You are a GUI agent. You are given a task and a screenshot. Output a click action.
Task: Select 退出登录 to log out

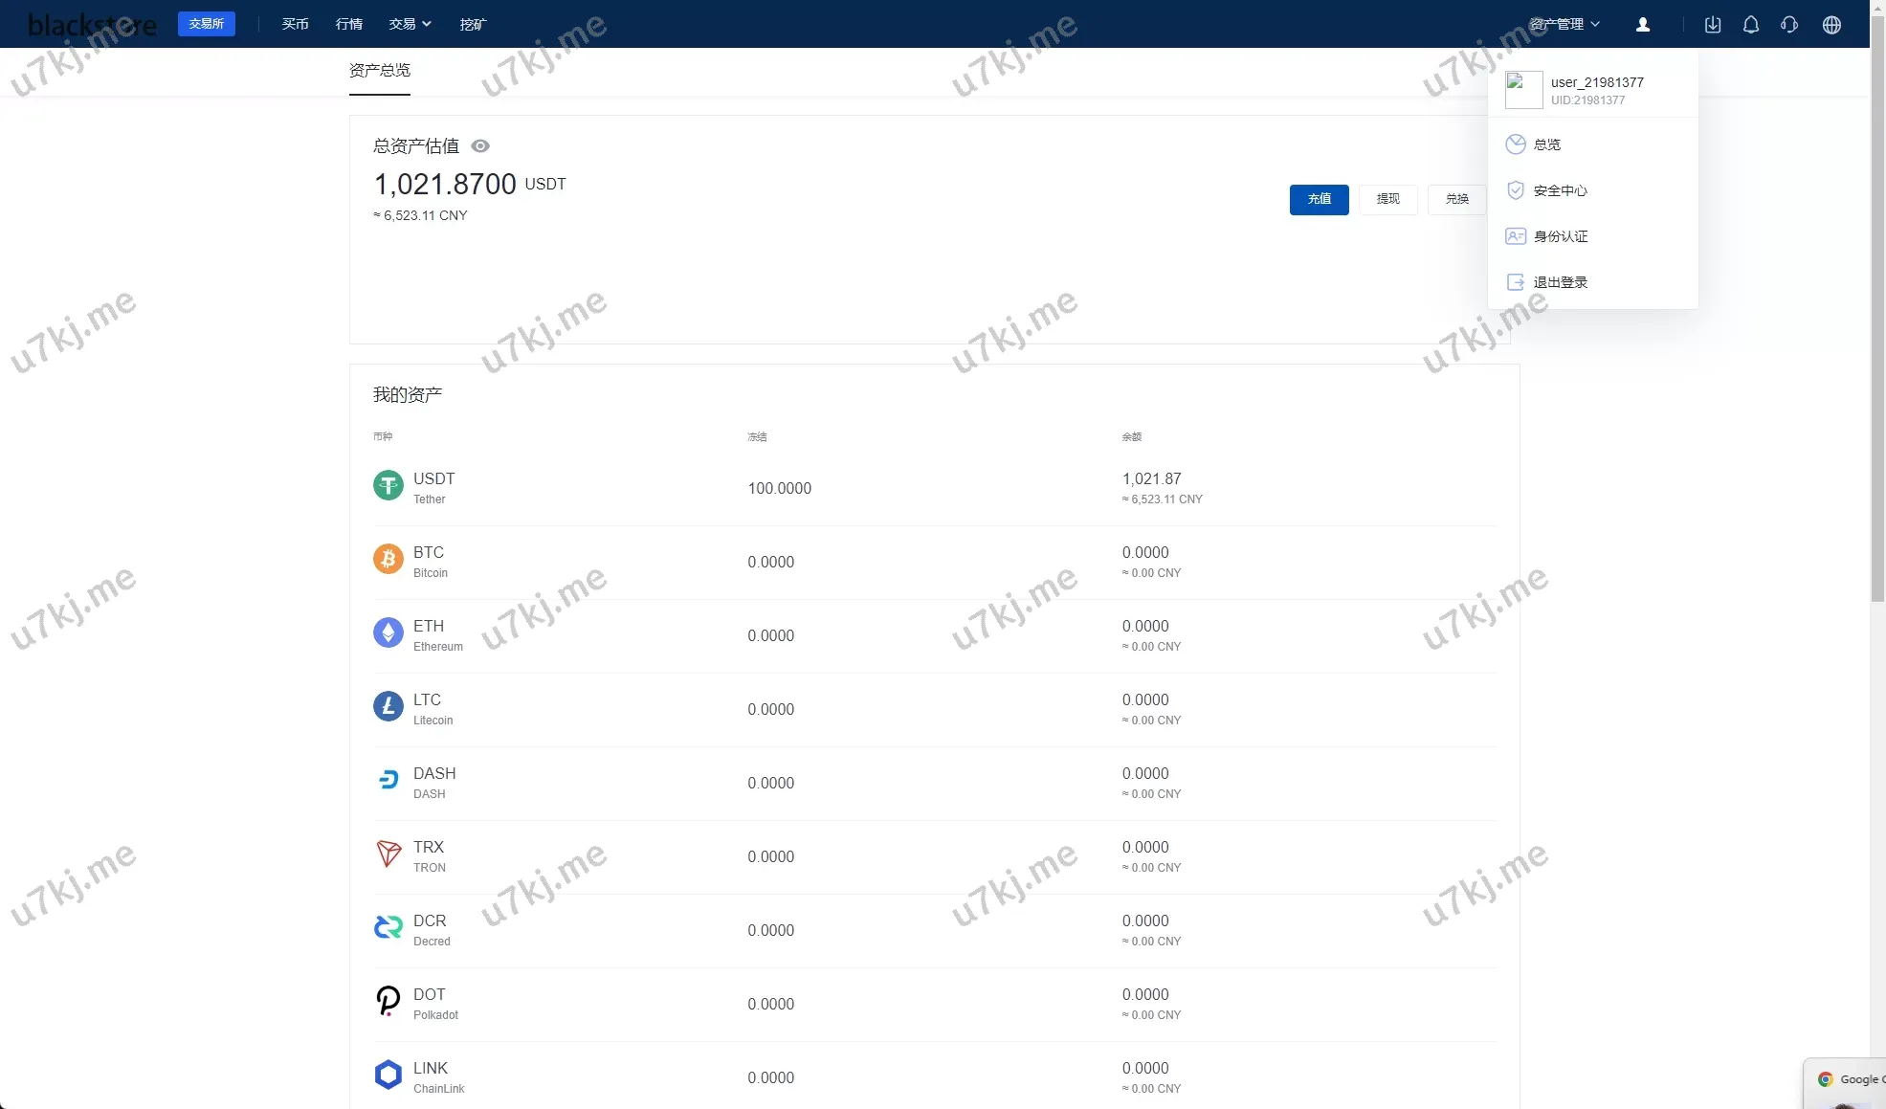click(x=1560, y=282)
